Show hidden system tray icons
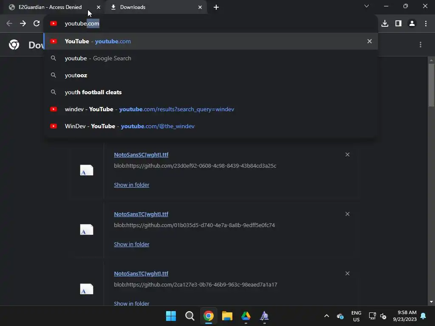The height and width of the screenshot is (326, 435). click(327, 316)
